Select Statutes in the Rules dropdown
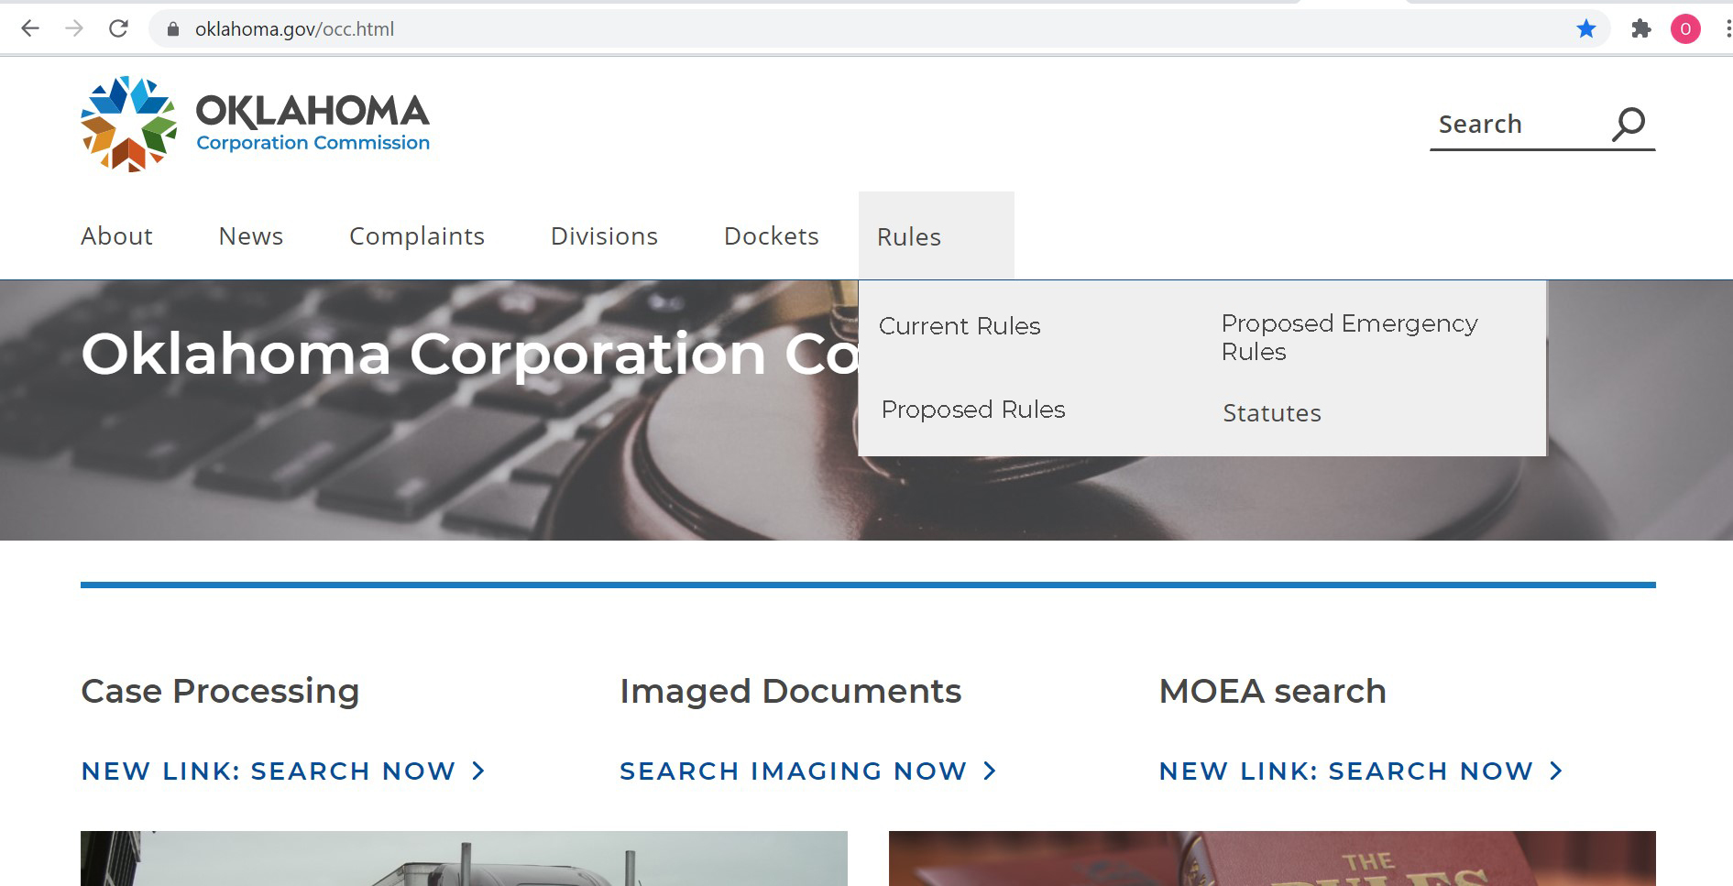This screenshot has height=886, width=1733. [x=1271, y=413]
